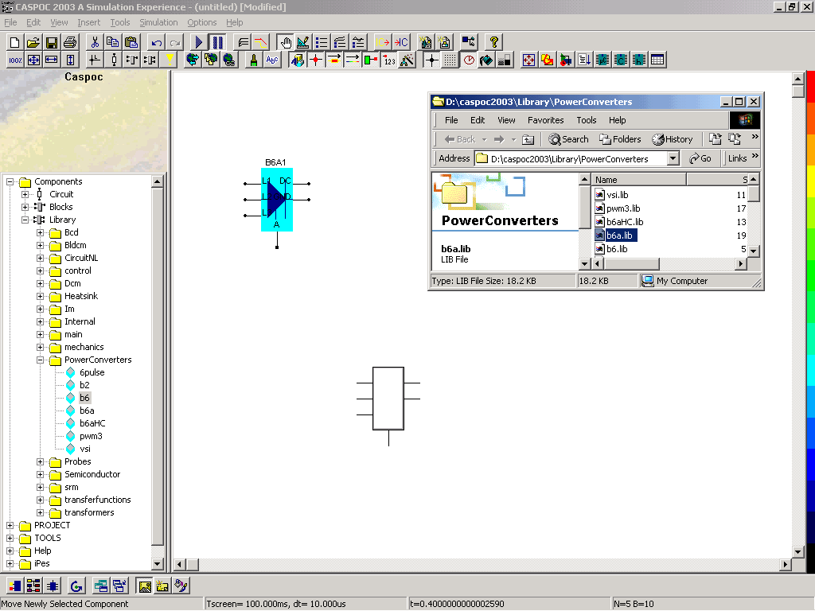Click the New document toolbar icon
The width and height of the screenshot is (815, 611).
click(x=15, y=42)
